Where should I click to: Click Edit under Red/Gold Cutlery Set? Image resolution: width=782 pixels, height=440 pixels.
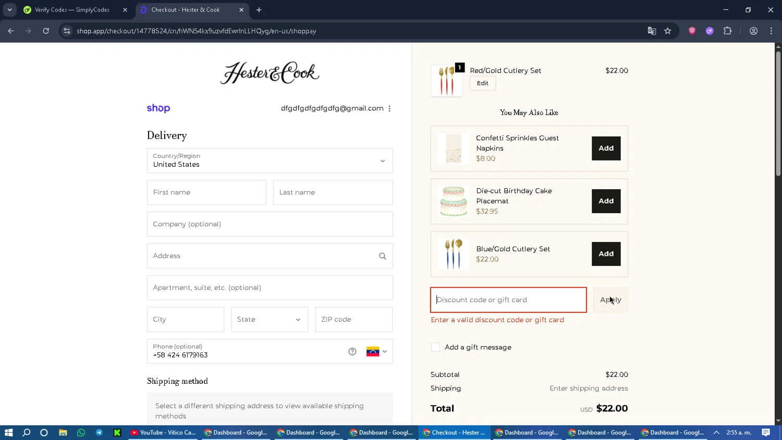pyautogui.click(x=483, y=83)
